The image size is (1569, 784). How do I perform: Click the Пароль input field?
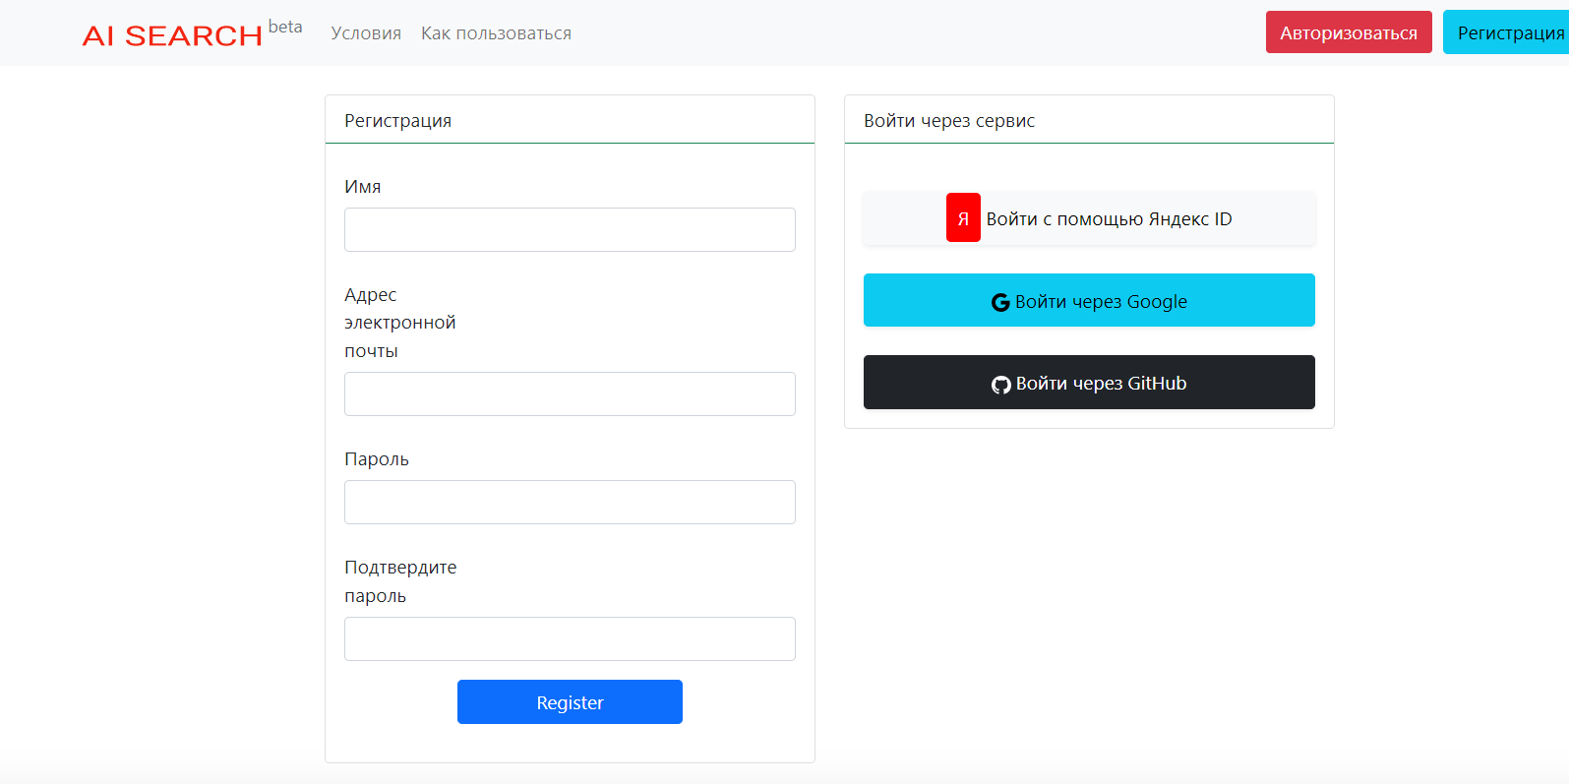point(570,502)
